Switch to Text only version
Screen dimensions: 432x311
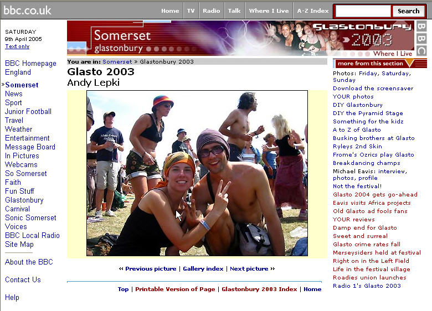(x=17, y=46)
